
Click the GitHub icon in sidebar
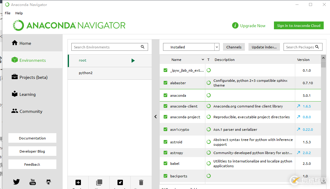pos(49,182)
